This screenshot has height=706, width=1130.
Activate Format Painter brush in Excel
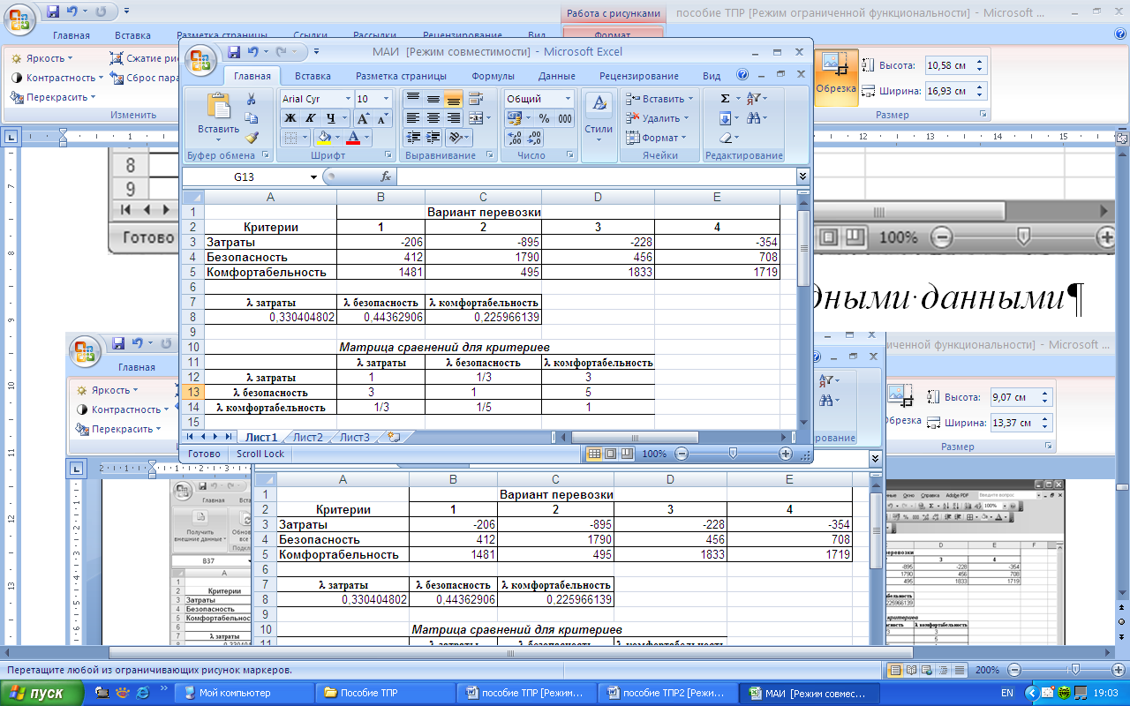pyautogui.click(x=252, y=138)
